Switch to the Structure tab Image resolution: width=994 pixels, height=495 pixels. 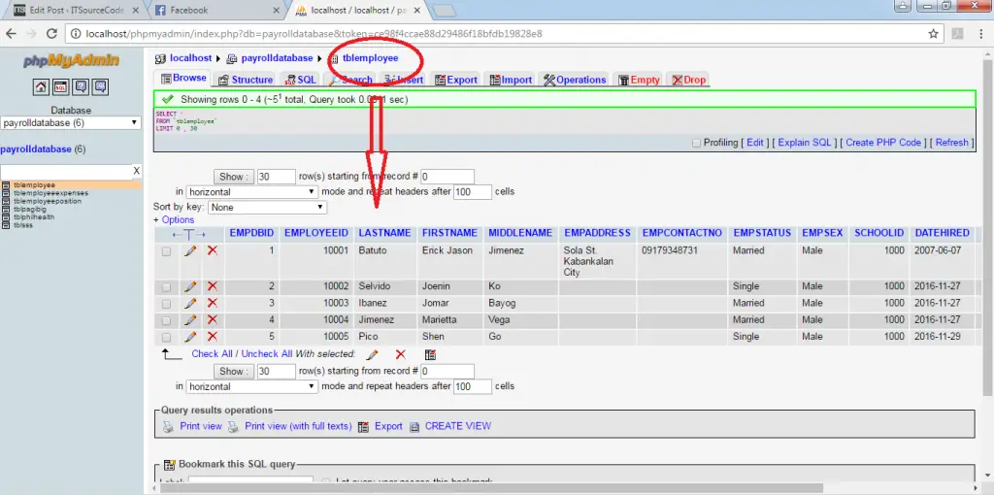246,80
